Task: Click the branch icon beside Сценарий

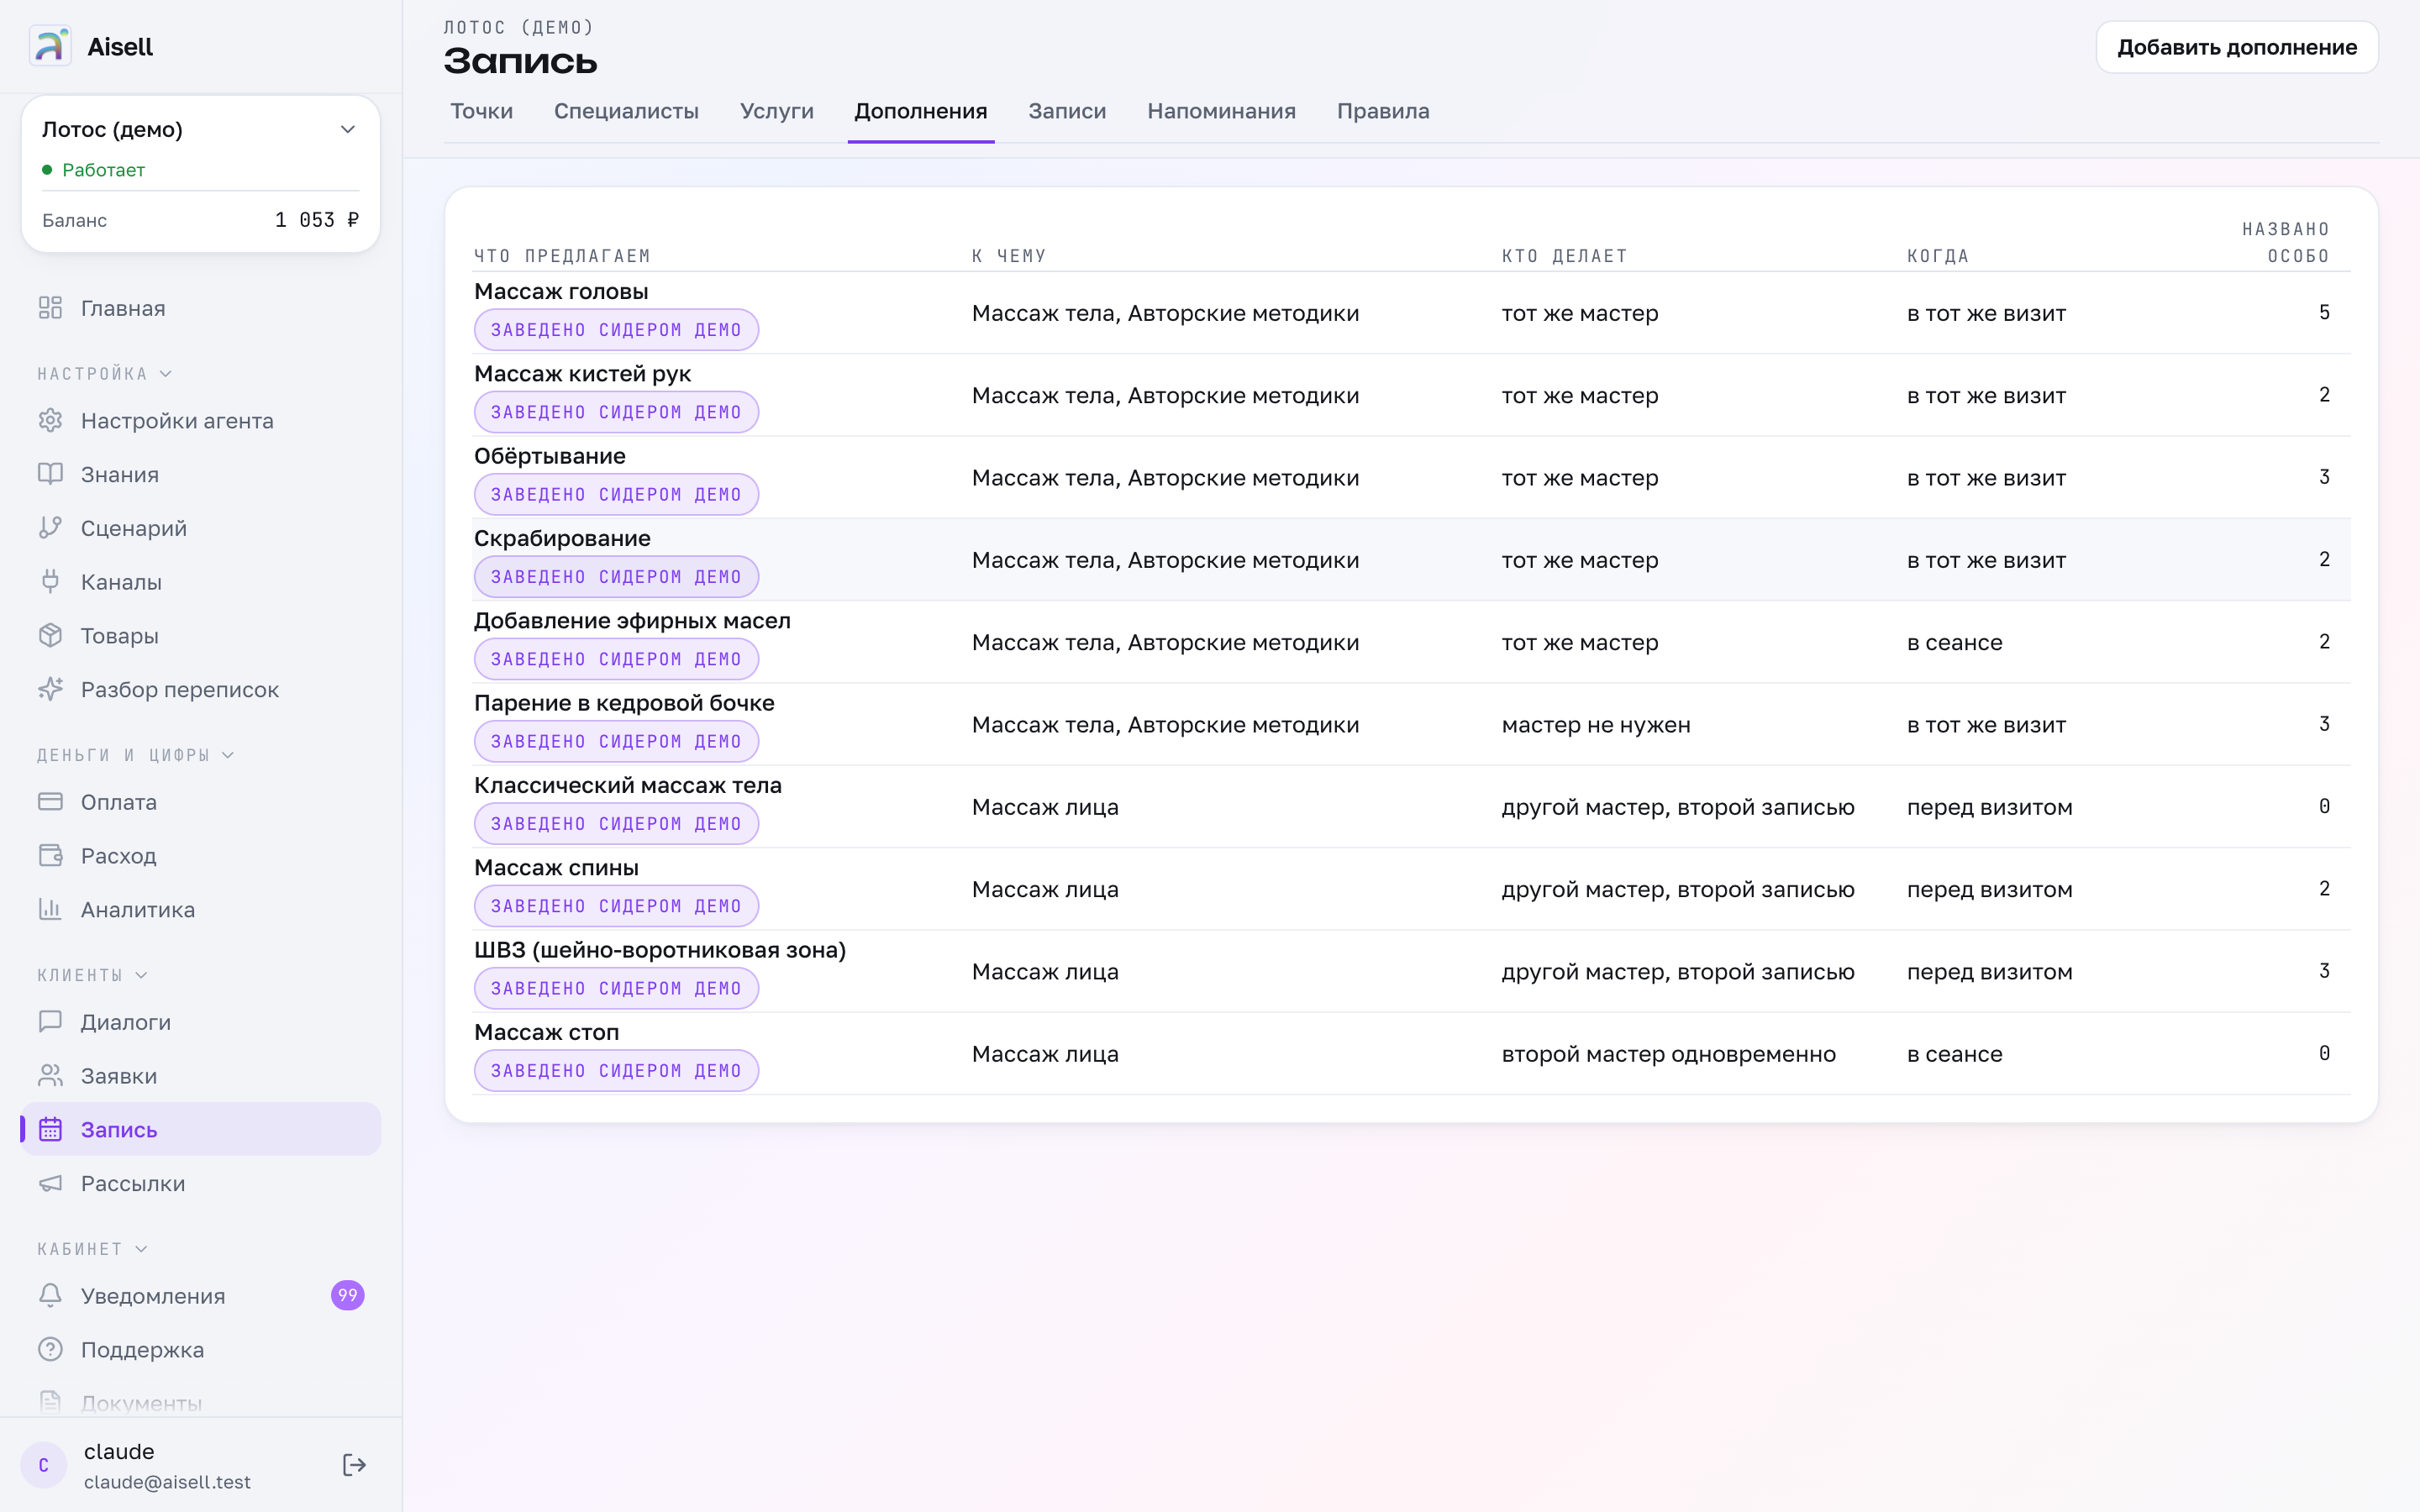Action: click(50, 528)
